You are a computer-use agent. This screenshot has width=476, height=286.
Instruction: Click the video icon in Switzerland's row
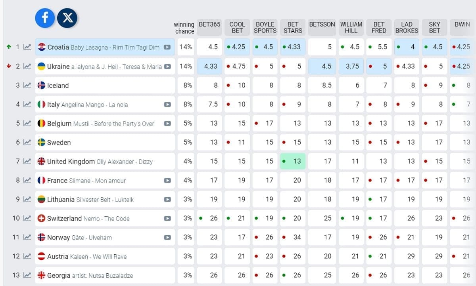(167, 219)
